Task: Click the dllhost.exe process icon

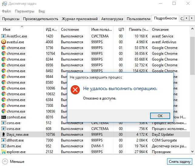Action: (3, 140)
